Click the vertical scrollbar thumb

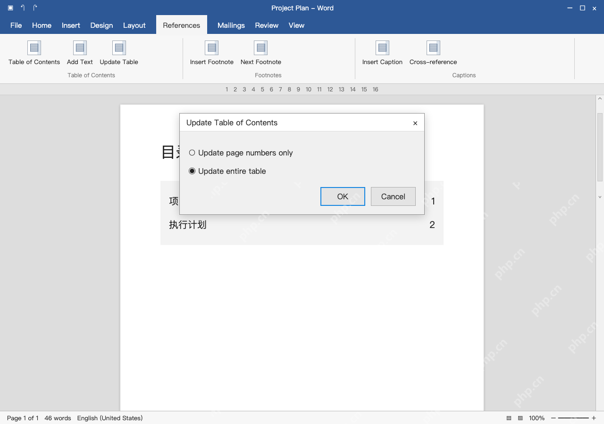coord(600,147)
